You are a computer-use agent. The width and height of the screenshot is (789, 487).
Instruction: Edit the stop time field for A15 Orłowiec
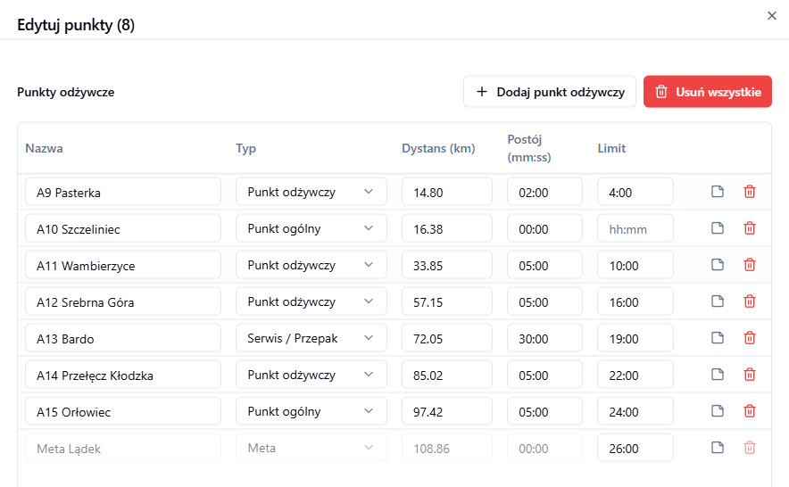point(544,411)
